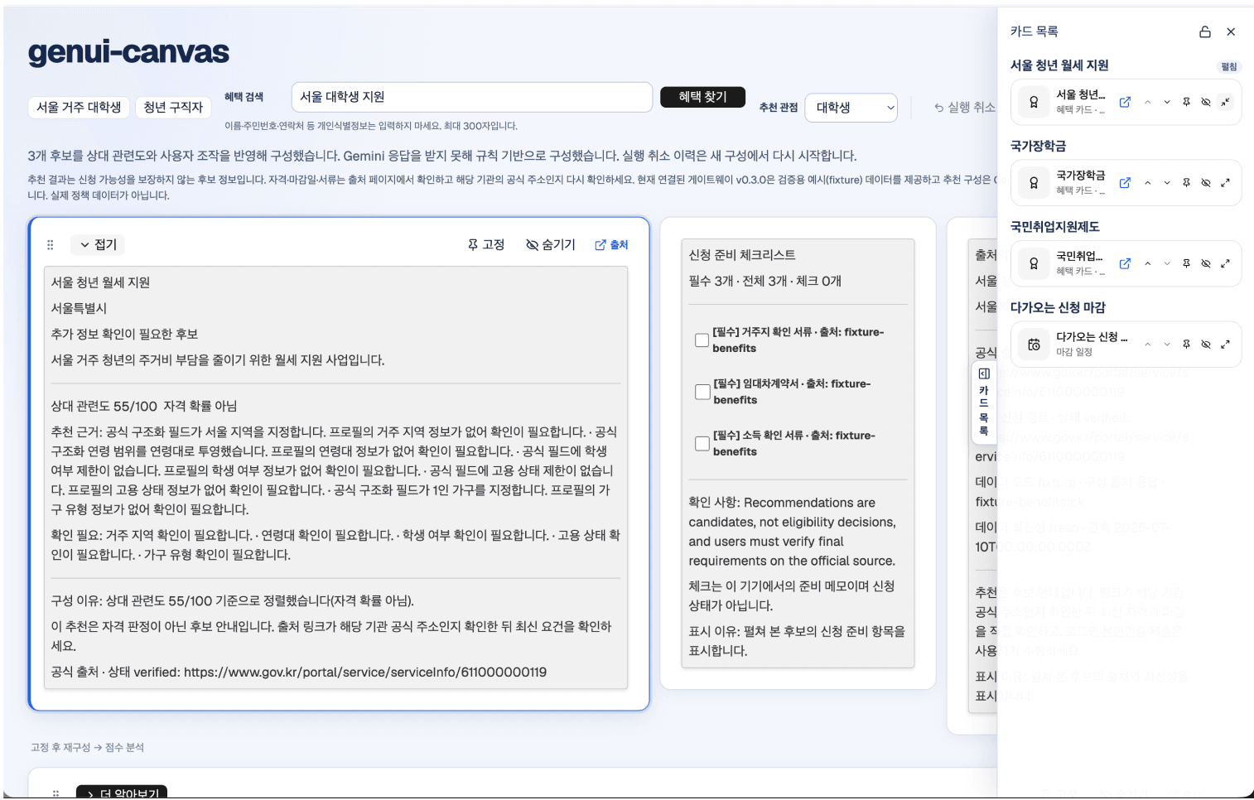Click the 혜택 검색 text input field
Image resolution: width=1254 pixels, height=800 pixels.
coord(472,97)
